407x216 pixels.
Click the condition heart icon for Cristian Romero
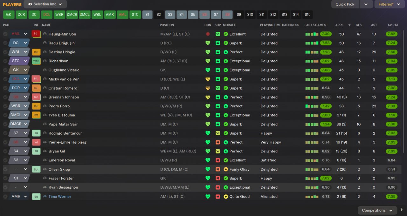(208, 88)
